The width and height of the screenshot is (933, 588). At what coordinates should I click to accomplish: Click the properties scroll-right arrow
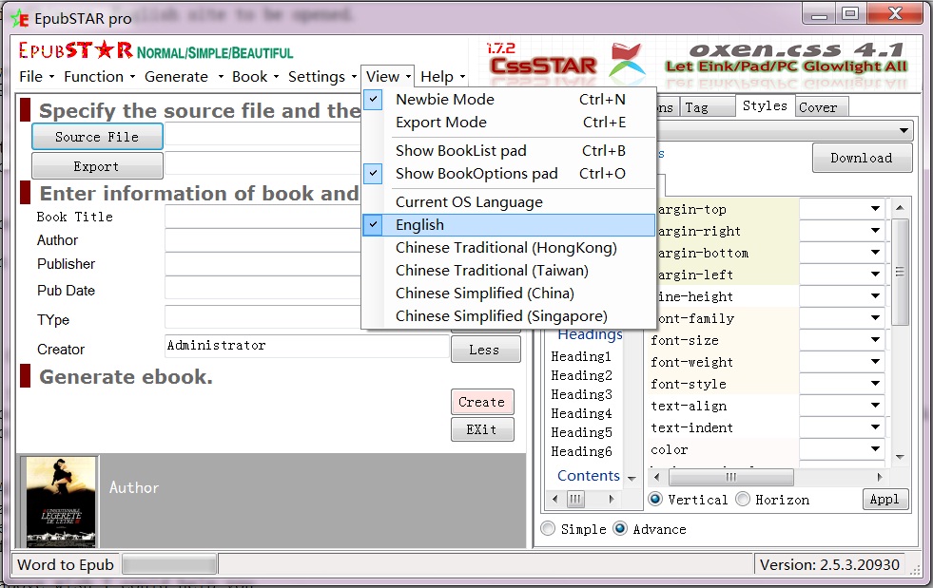pos(880,477)
